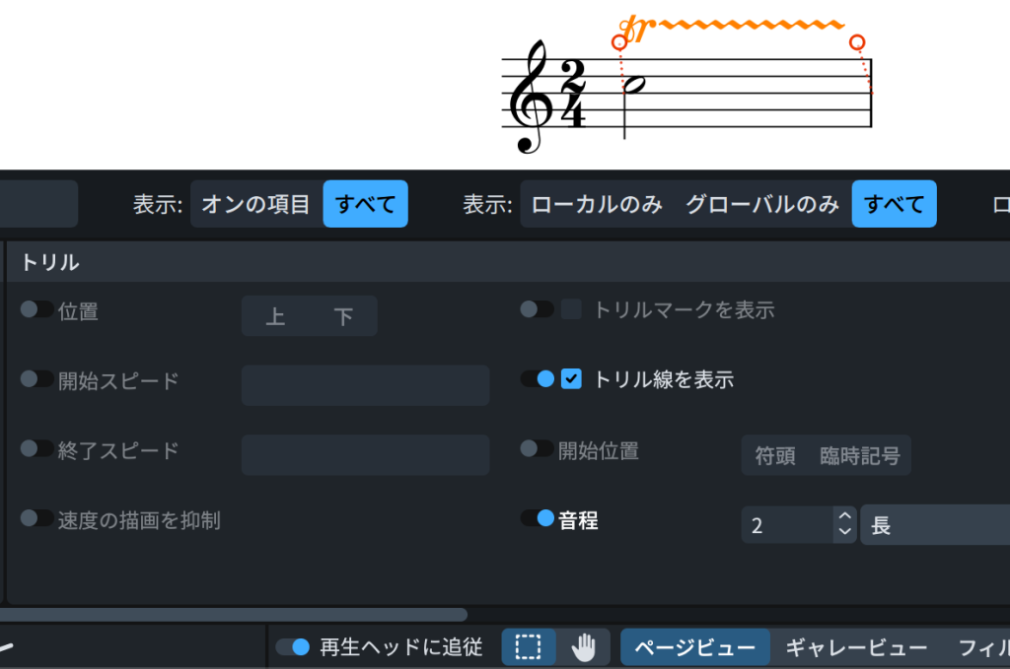Screen dimensions: 1010x669
Task: Open the 長 interval quality dropdown
Action: coord(933,525)
